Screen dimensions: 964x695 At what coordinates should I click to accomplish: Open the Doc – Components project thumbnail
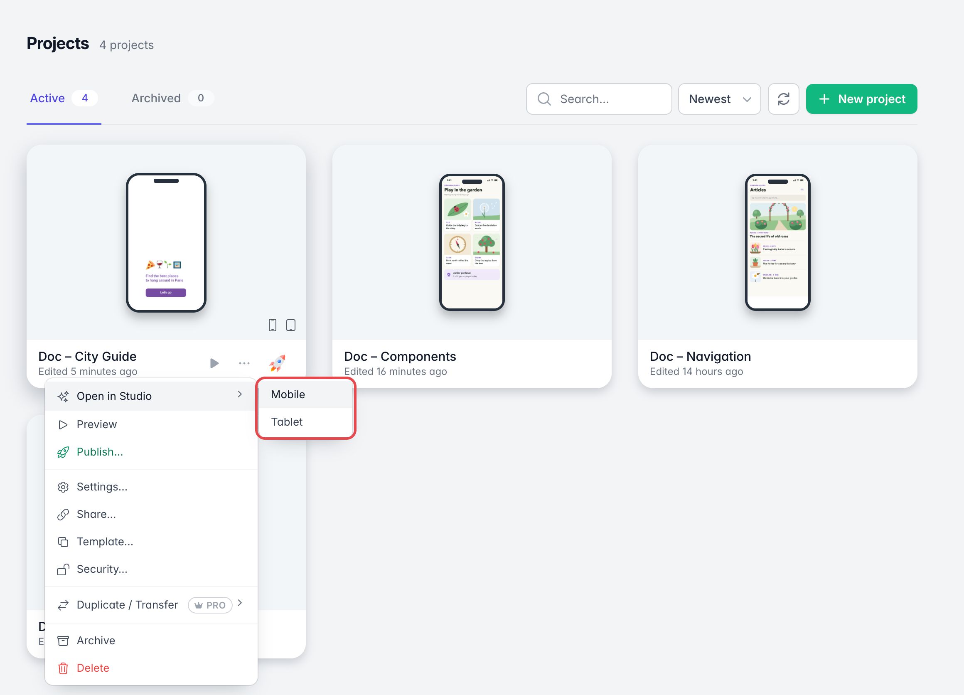[x=472, y=242]
